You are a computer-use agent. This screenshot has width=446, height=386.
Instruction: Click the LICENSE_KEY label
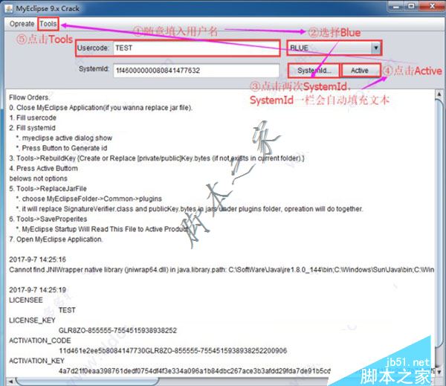pos(32,321)
